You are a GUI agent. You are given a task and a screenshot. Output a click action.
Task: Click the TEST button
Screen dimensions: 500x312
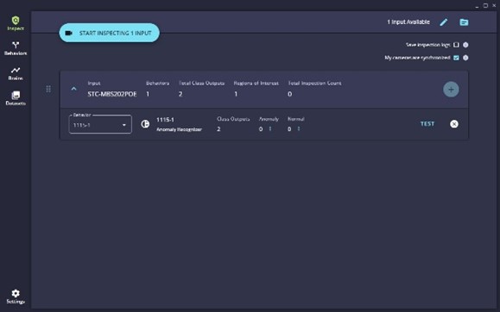(x=427, y=124)
